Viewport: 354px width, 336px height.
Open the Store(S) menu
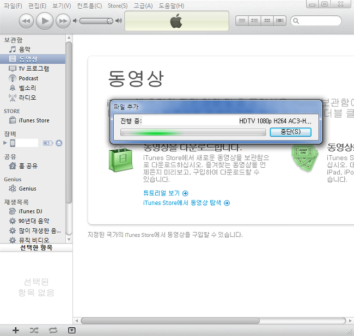click(x=118, y=5)
